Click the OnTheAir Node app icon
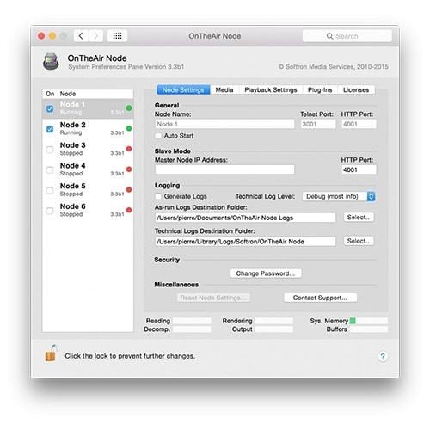The height and width of the screenshot is (430, 430). click(51, 62)
